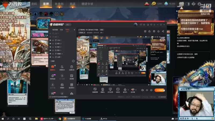Viewport: 215px width, 121px height.
Task: Open the 弹幕秀 tool icon
Action: [62, 86]
